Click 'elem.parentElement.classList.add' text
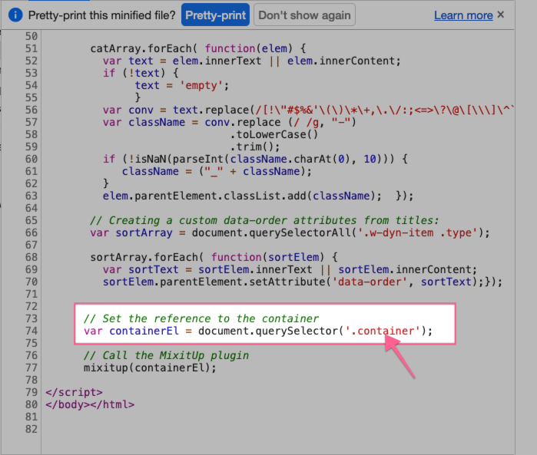The width and height of the screenshot is (537, 455). click(x=204, y=196)
